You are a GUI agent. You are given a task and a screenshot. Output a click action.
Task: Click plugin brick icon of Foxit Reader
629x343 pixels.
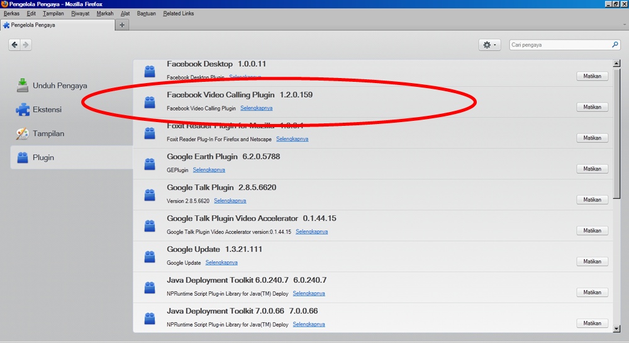(x=150, y=133)
